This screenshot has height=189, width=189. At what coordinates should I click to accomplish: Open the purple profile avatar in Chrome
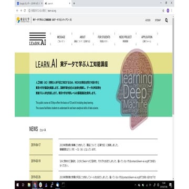(168, 10)
